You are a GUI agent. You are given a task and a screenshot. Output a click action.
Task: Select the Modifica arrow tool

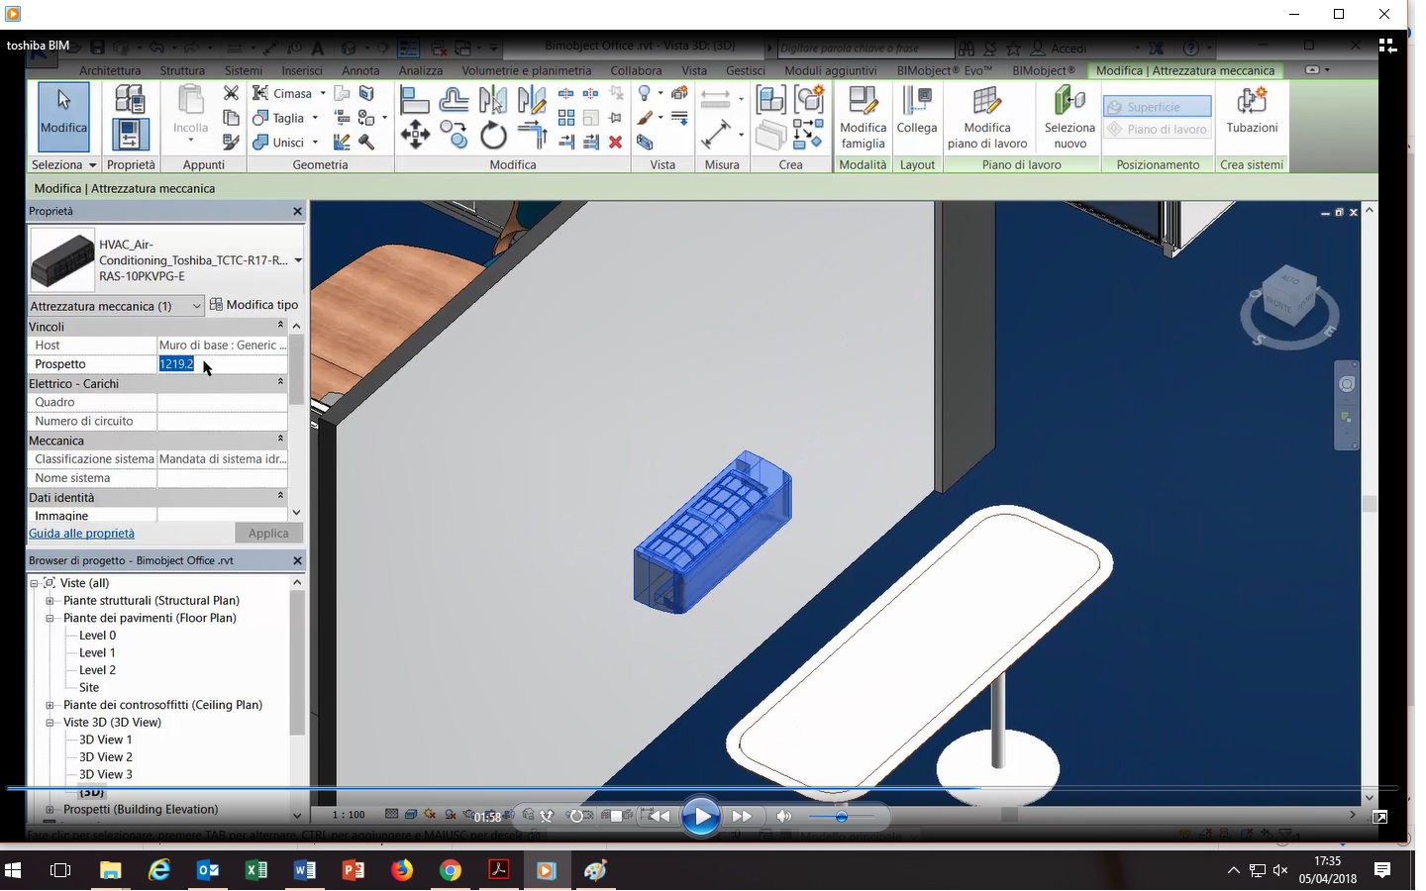(63, 112)
